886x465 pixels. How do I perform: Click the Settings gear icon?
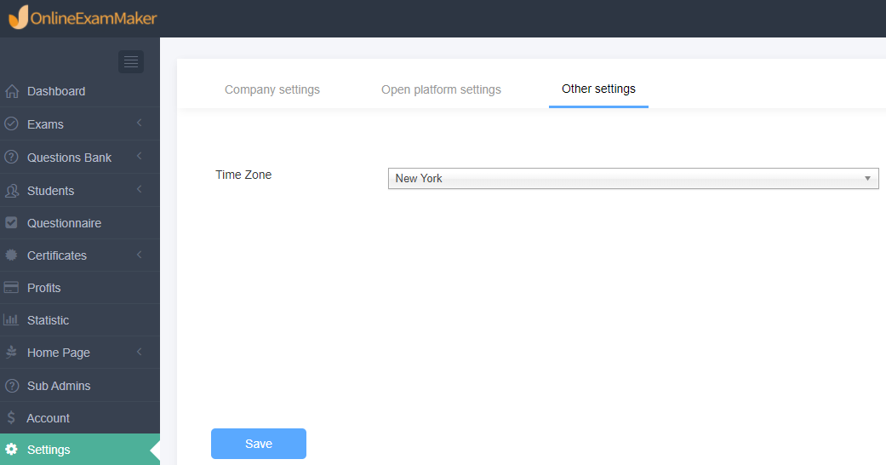(11, 450)
